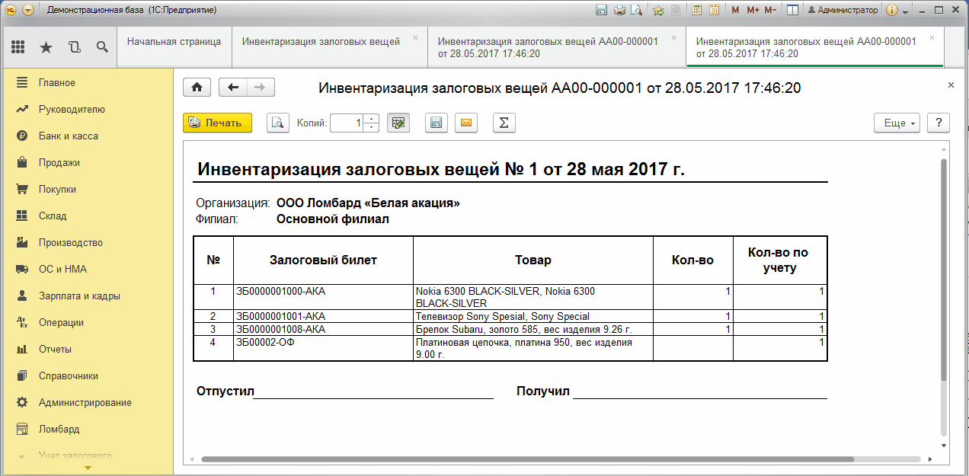This screenshot has height=476, width=969.
Task: Click the printer icon in title bar
Action: pos(619,11)
